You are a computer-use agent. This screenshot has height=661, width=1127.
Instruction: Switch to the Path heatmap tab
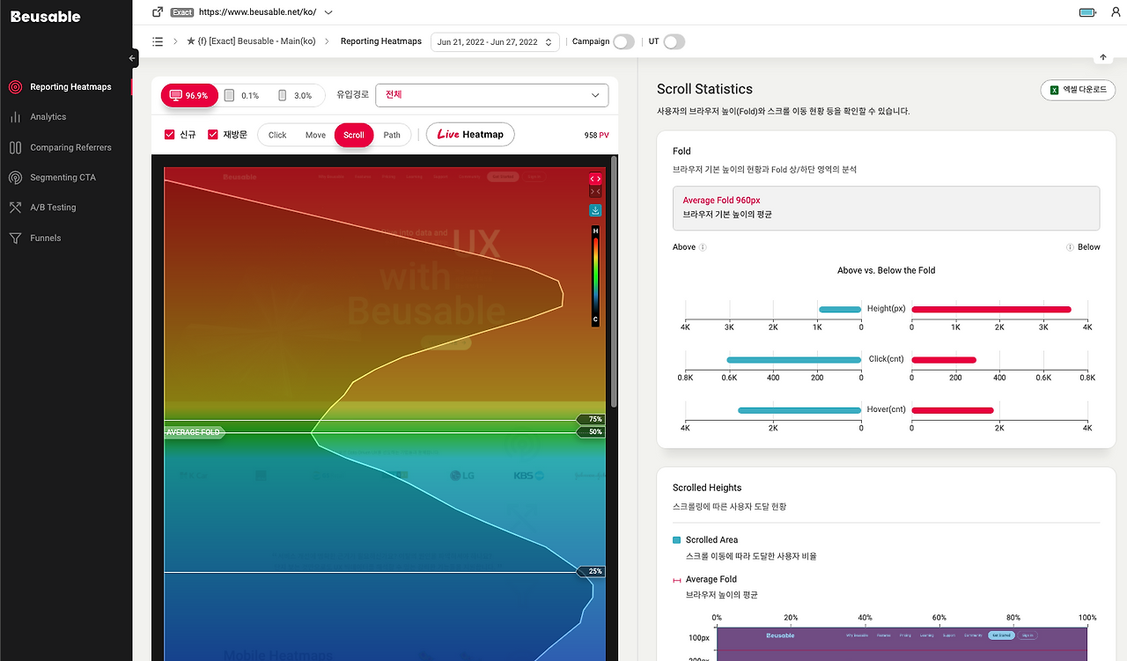click(x=392, y=135)
